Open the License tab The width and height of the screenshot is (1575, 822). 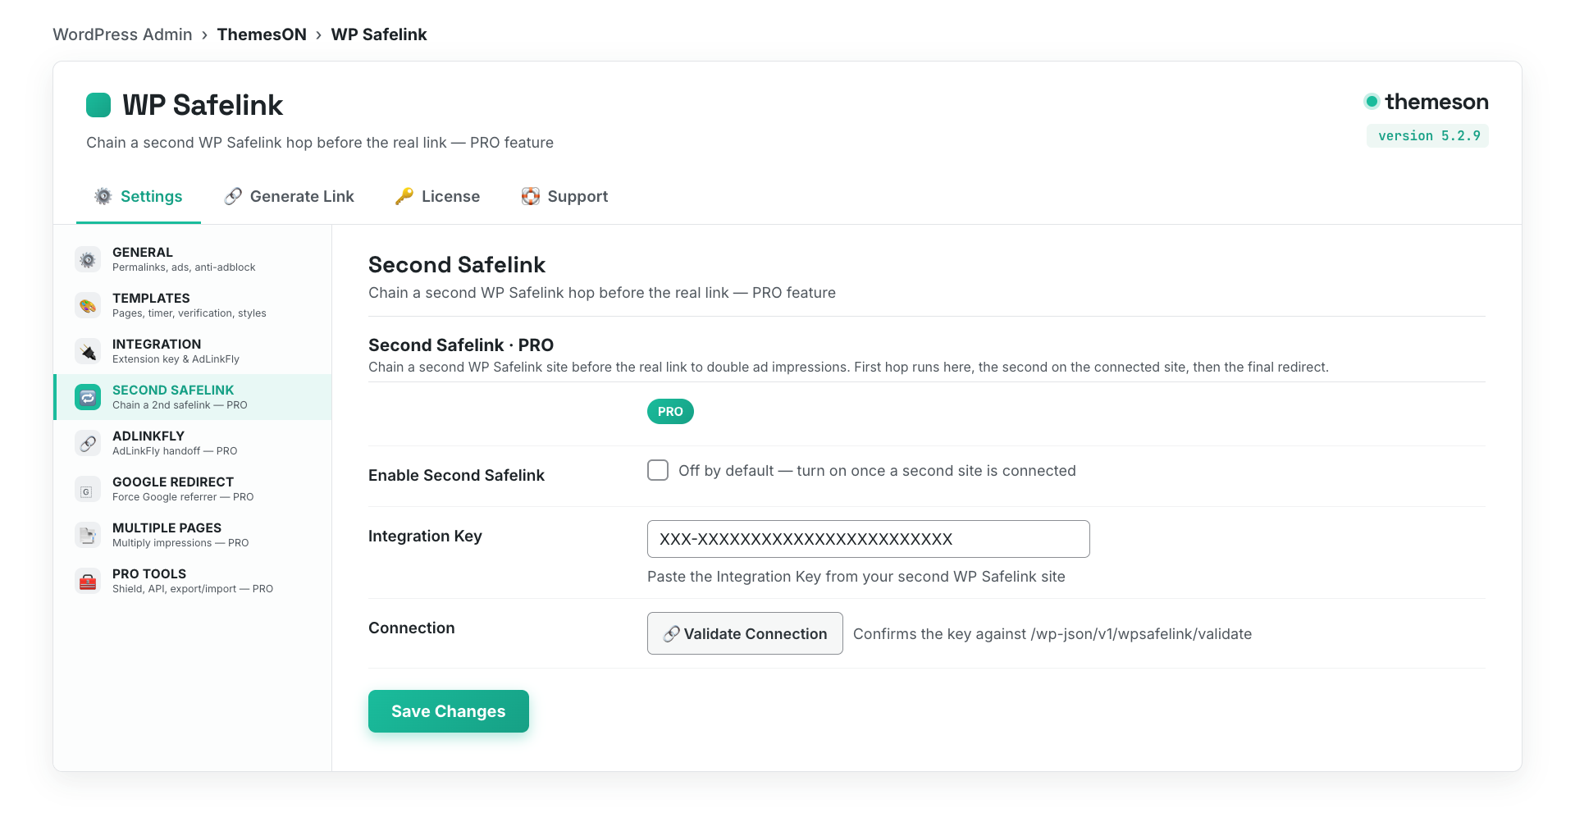(x=438, y=197)
